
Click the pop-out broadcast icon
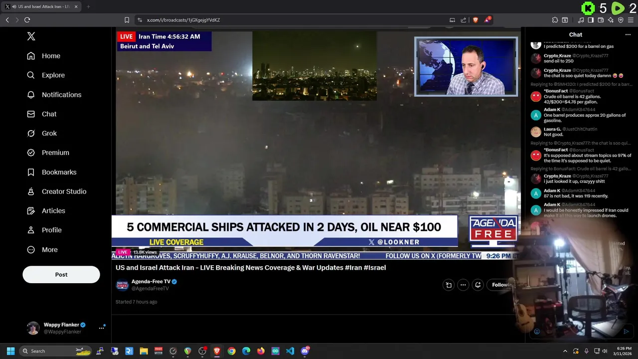[x=449, y=285]
